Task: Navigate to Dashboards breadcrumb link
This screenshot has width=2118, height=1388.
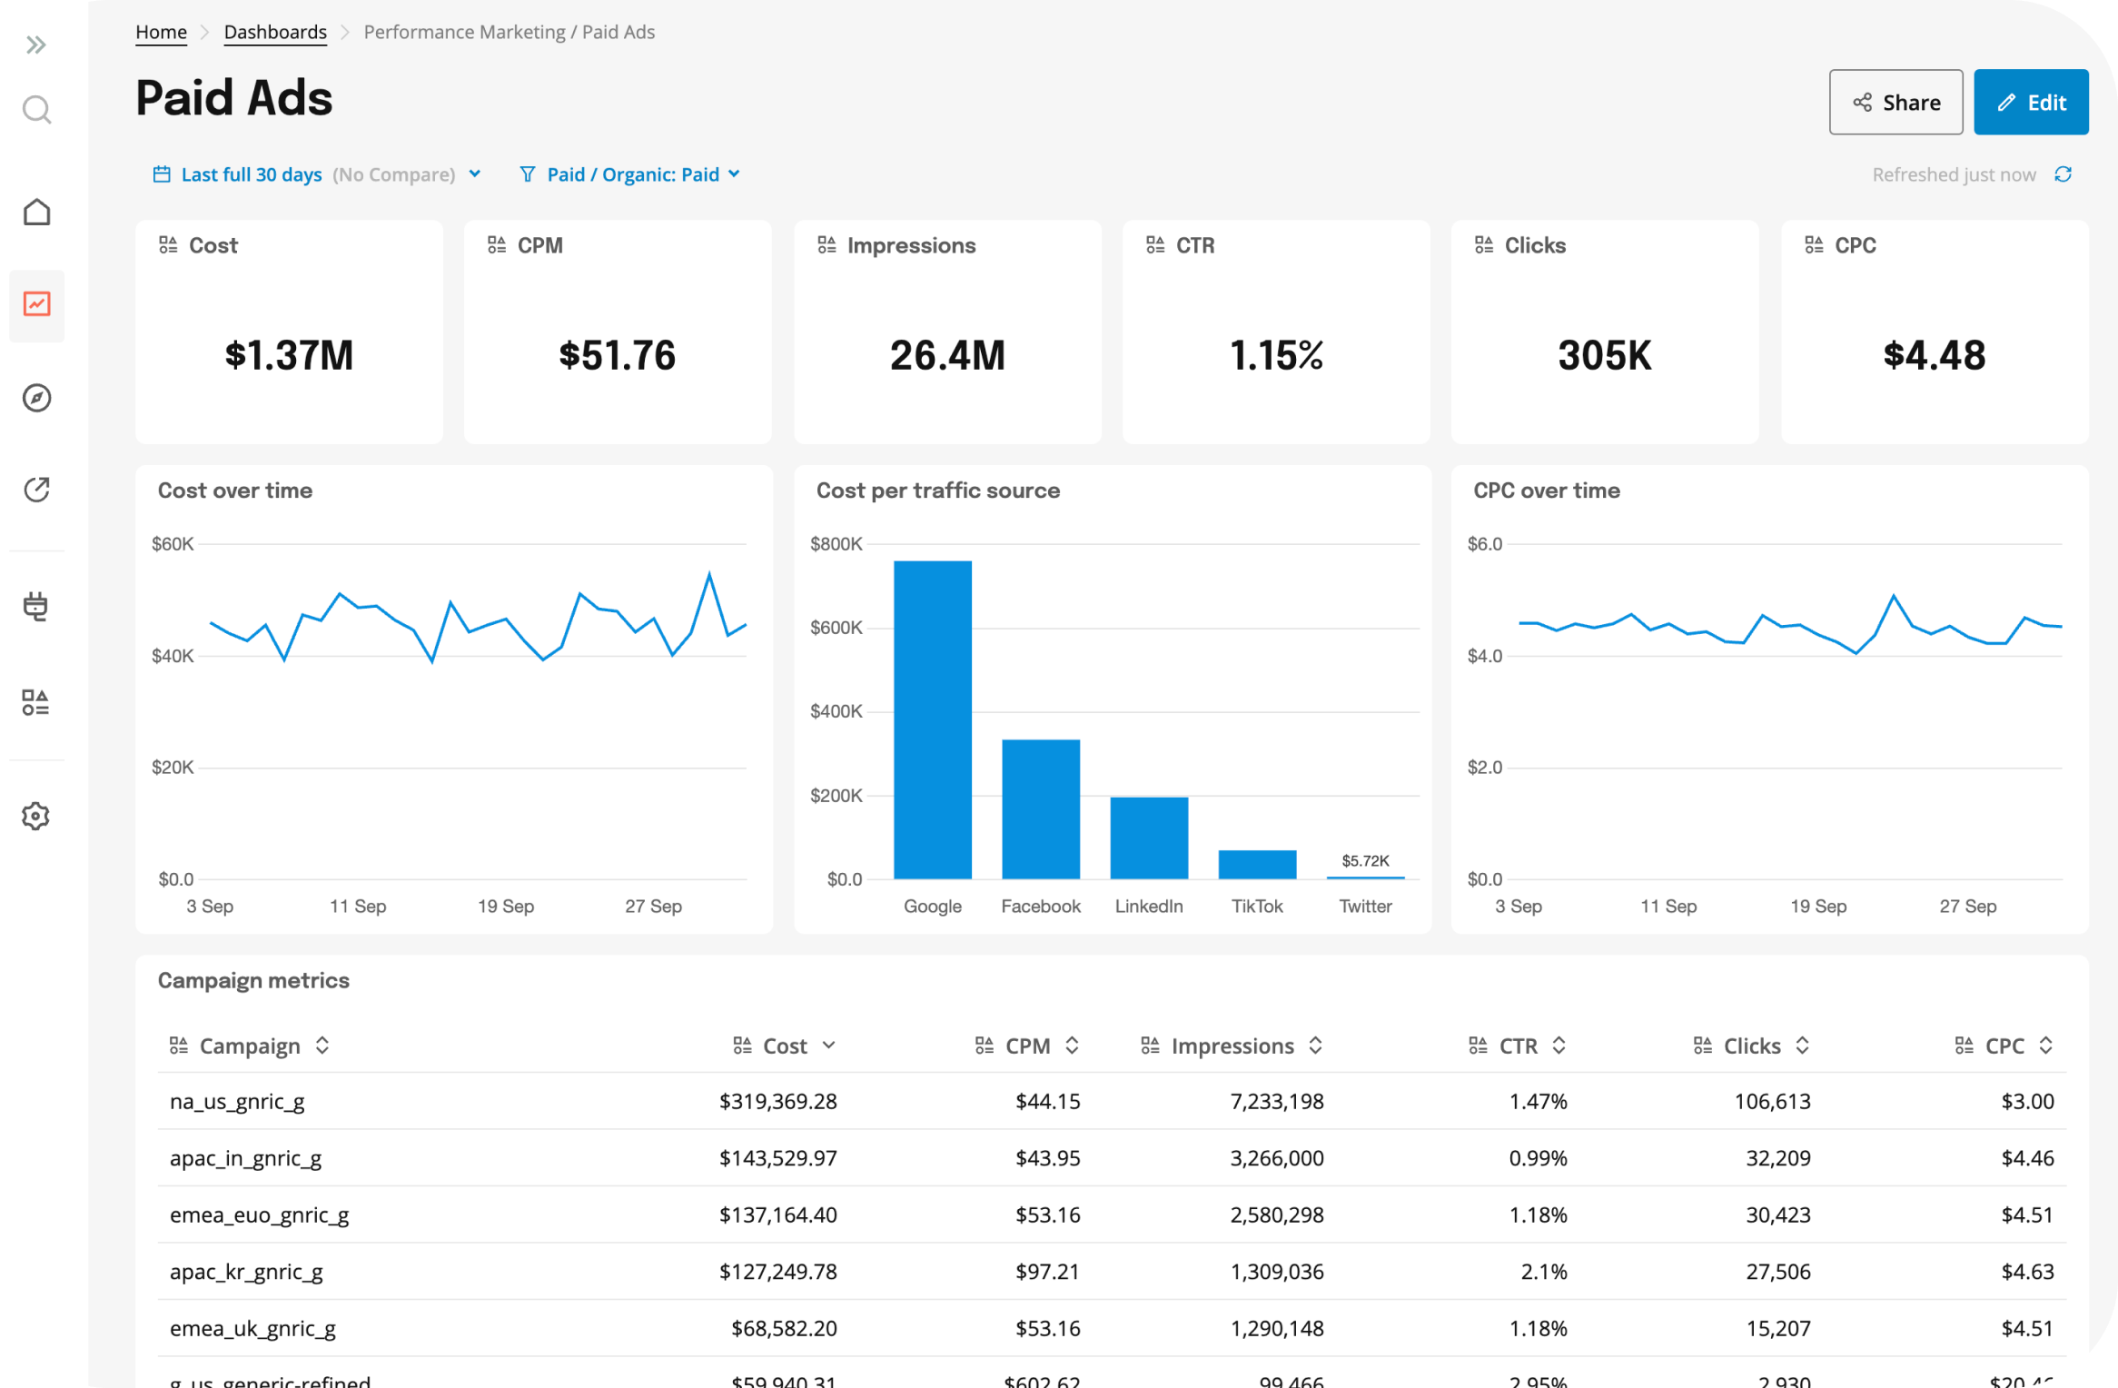Action: (x=275, y=32)
